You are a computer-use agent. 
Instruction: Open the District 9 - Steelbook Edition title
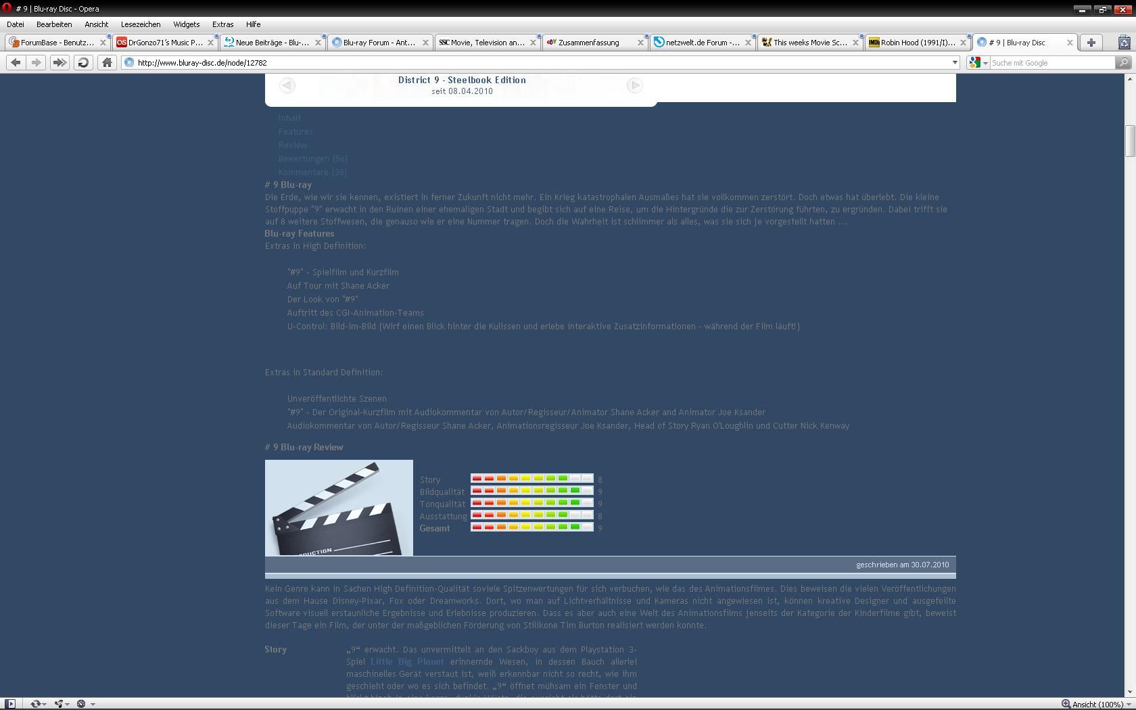[462, 80]
